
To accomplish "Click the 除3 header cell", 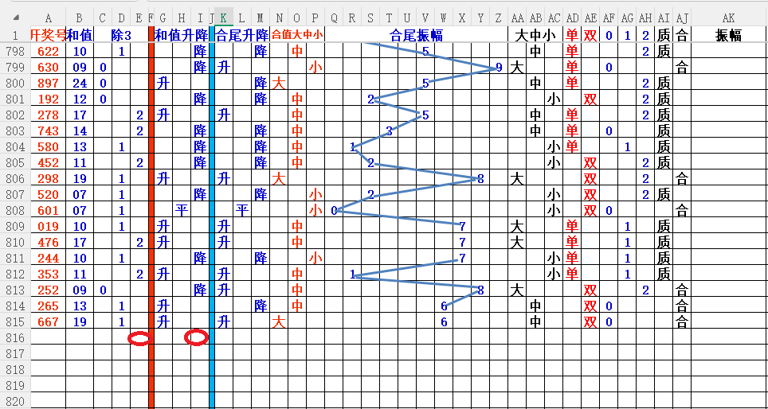I will pos(120,35).
